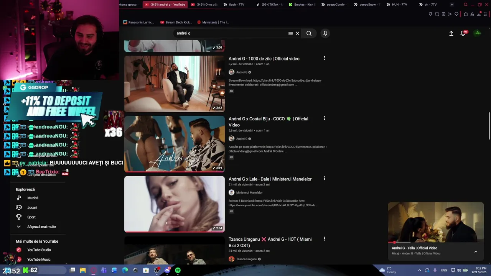Open Microsoft Edge from the taskbar
The image size is (491, 276).
tap(125, 270)
